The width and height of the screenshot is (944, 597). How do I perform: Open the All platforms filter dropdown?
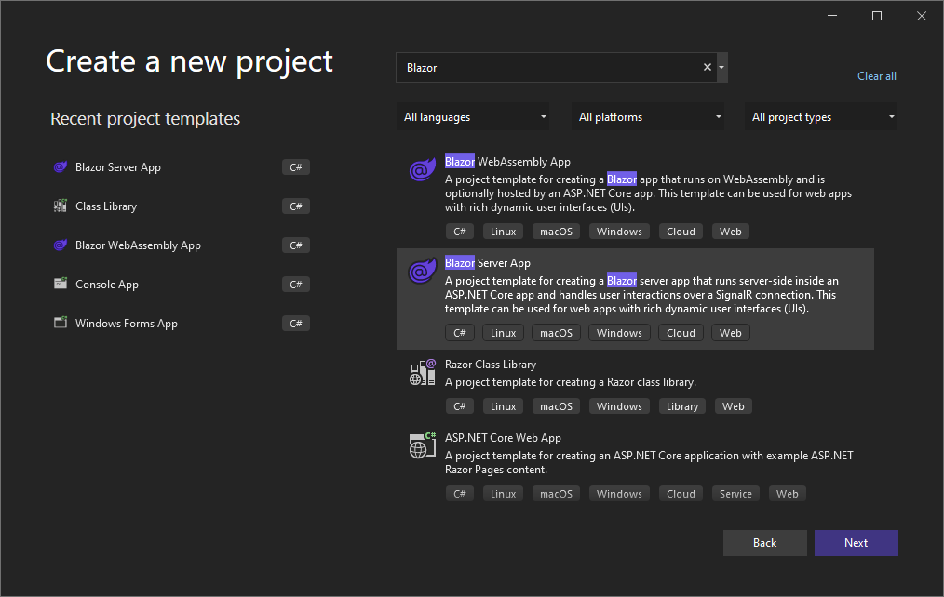(x=648, y=116)
